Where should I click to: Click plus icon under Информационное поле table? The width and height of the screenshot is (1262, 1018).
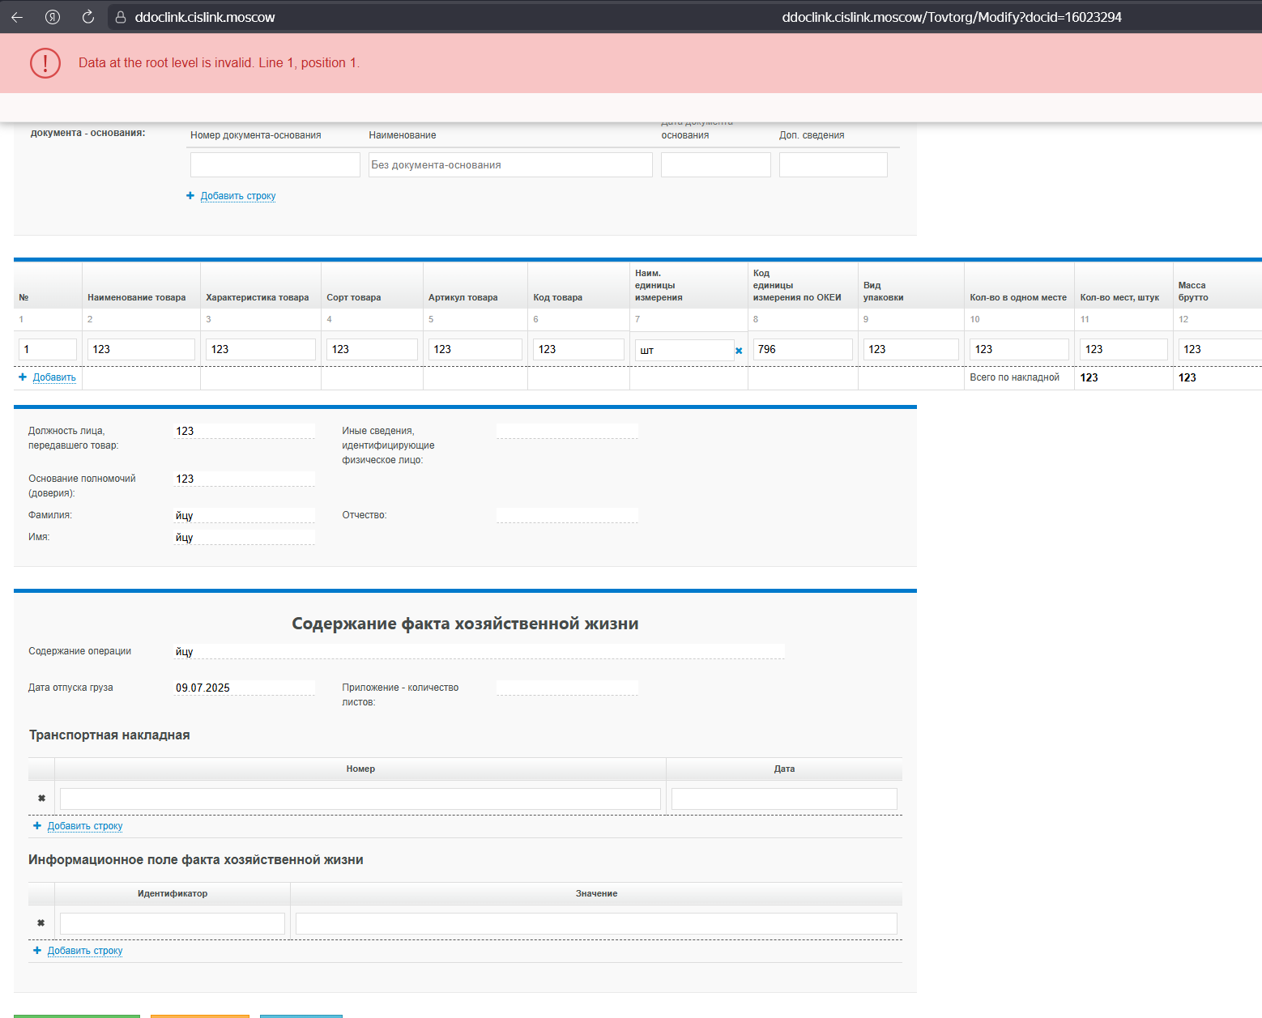coord(37,951)
